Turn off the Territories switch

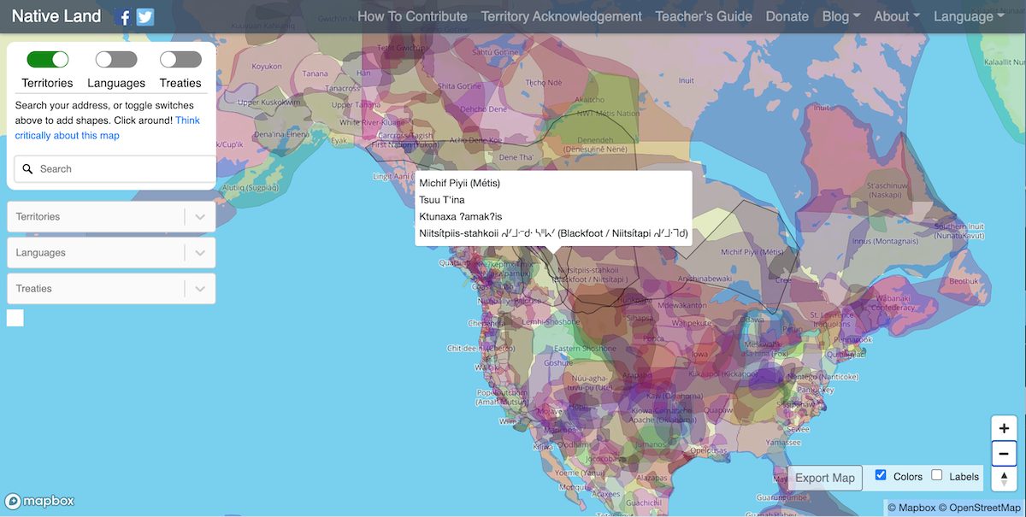(x=48, y=59)
